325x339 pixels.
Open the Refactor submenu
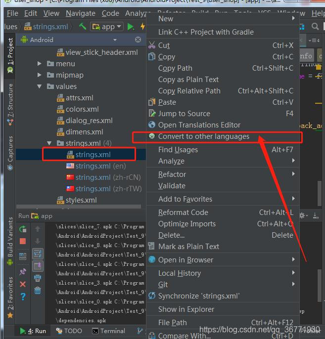point(223,174)
